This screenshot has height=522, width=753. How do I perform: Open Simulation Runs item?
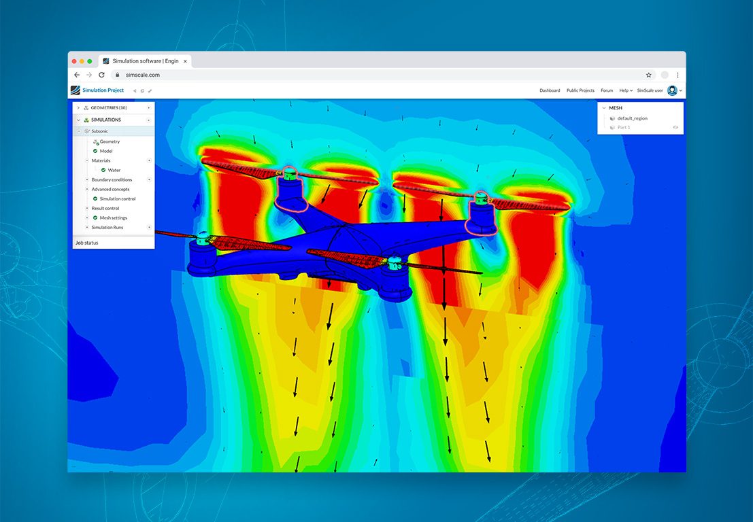(x=107, y=228)
